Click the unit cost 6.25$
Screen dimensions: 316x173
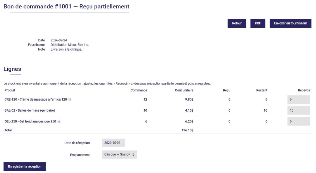click(x=189, y=121)
